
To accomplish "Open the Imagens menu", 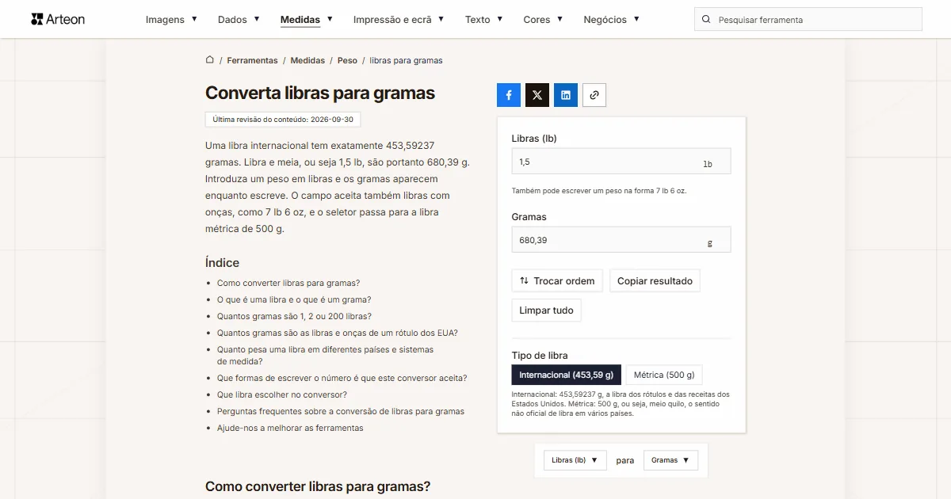I will 171,20.
